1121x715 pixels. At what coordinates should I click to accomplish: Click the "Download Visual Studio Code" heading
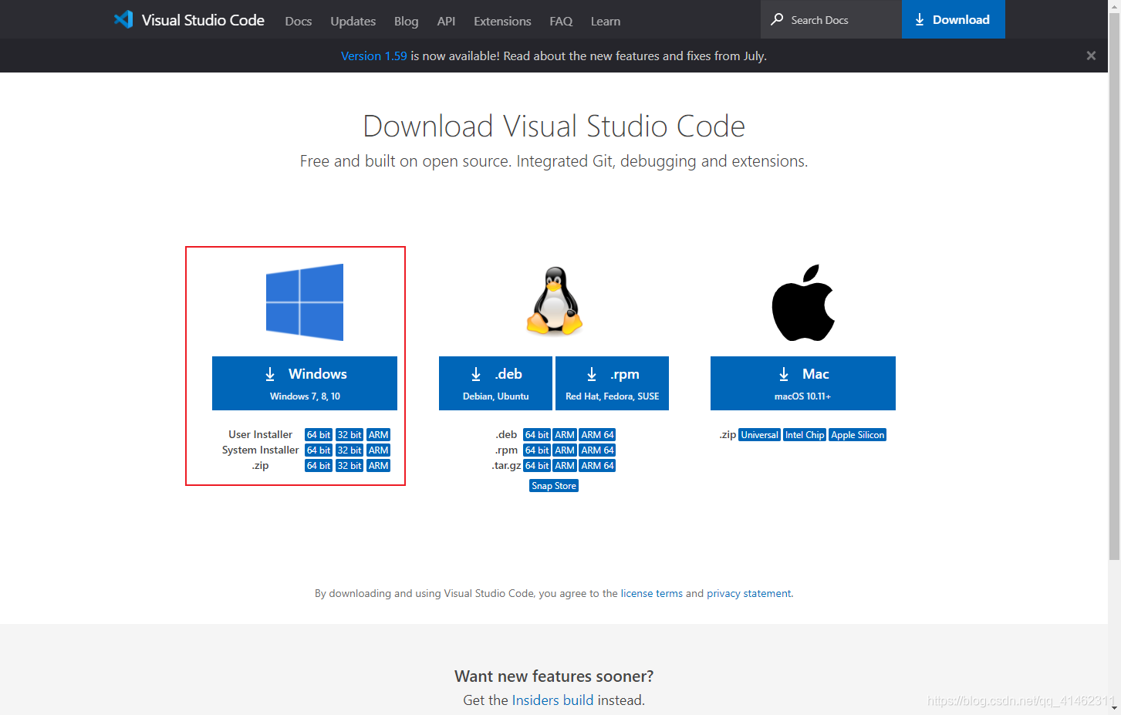point(554,126)
